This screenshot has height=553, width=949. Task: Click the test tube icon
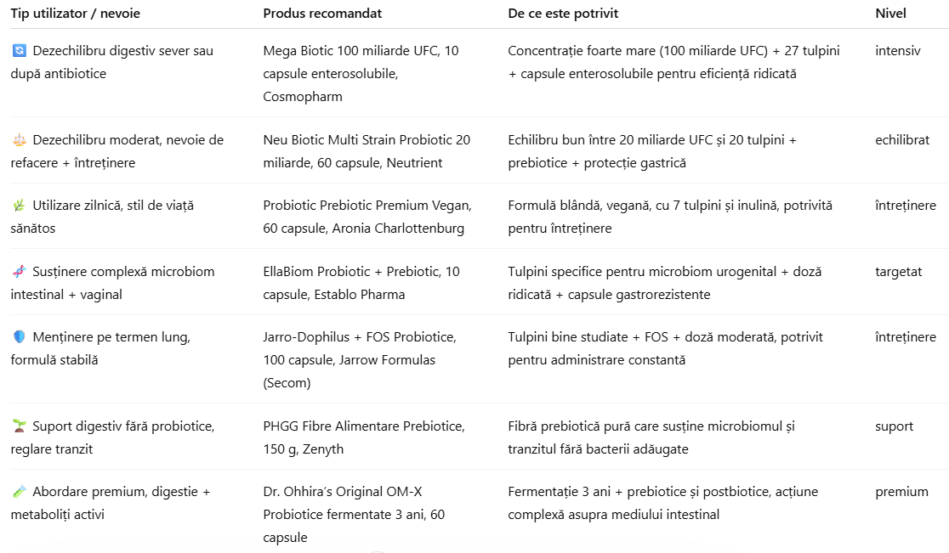coord(19,492)
